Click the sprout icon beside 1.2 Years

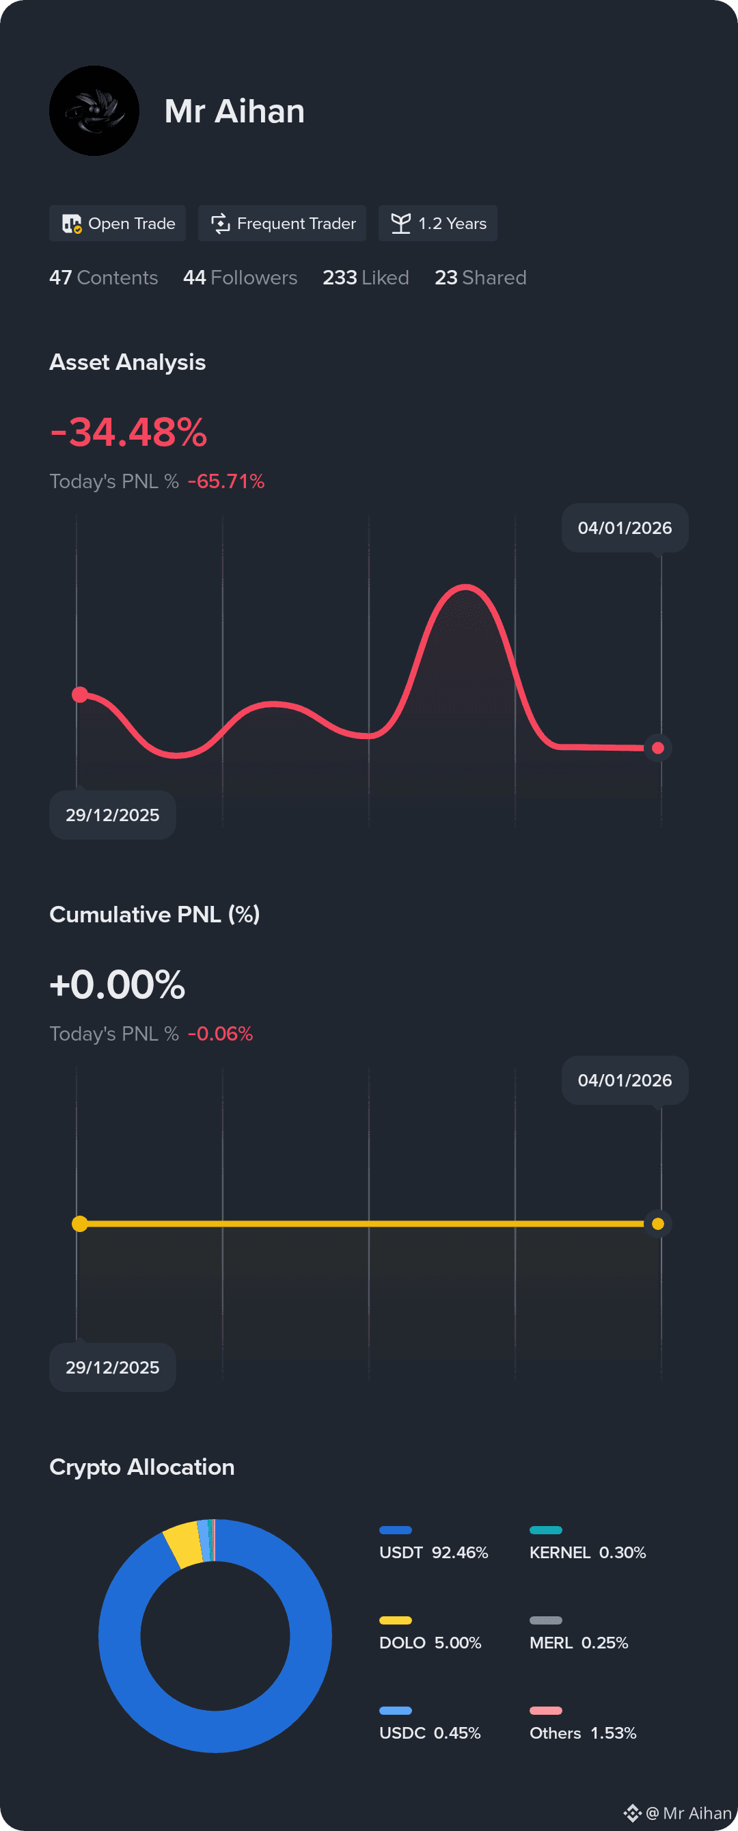click(x=400, y=224)
